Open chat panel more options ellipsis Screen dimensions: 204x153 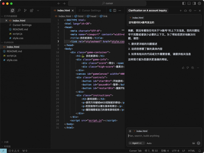(195, 10)
